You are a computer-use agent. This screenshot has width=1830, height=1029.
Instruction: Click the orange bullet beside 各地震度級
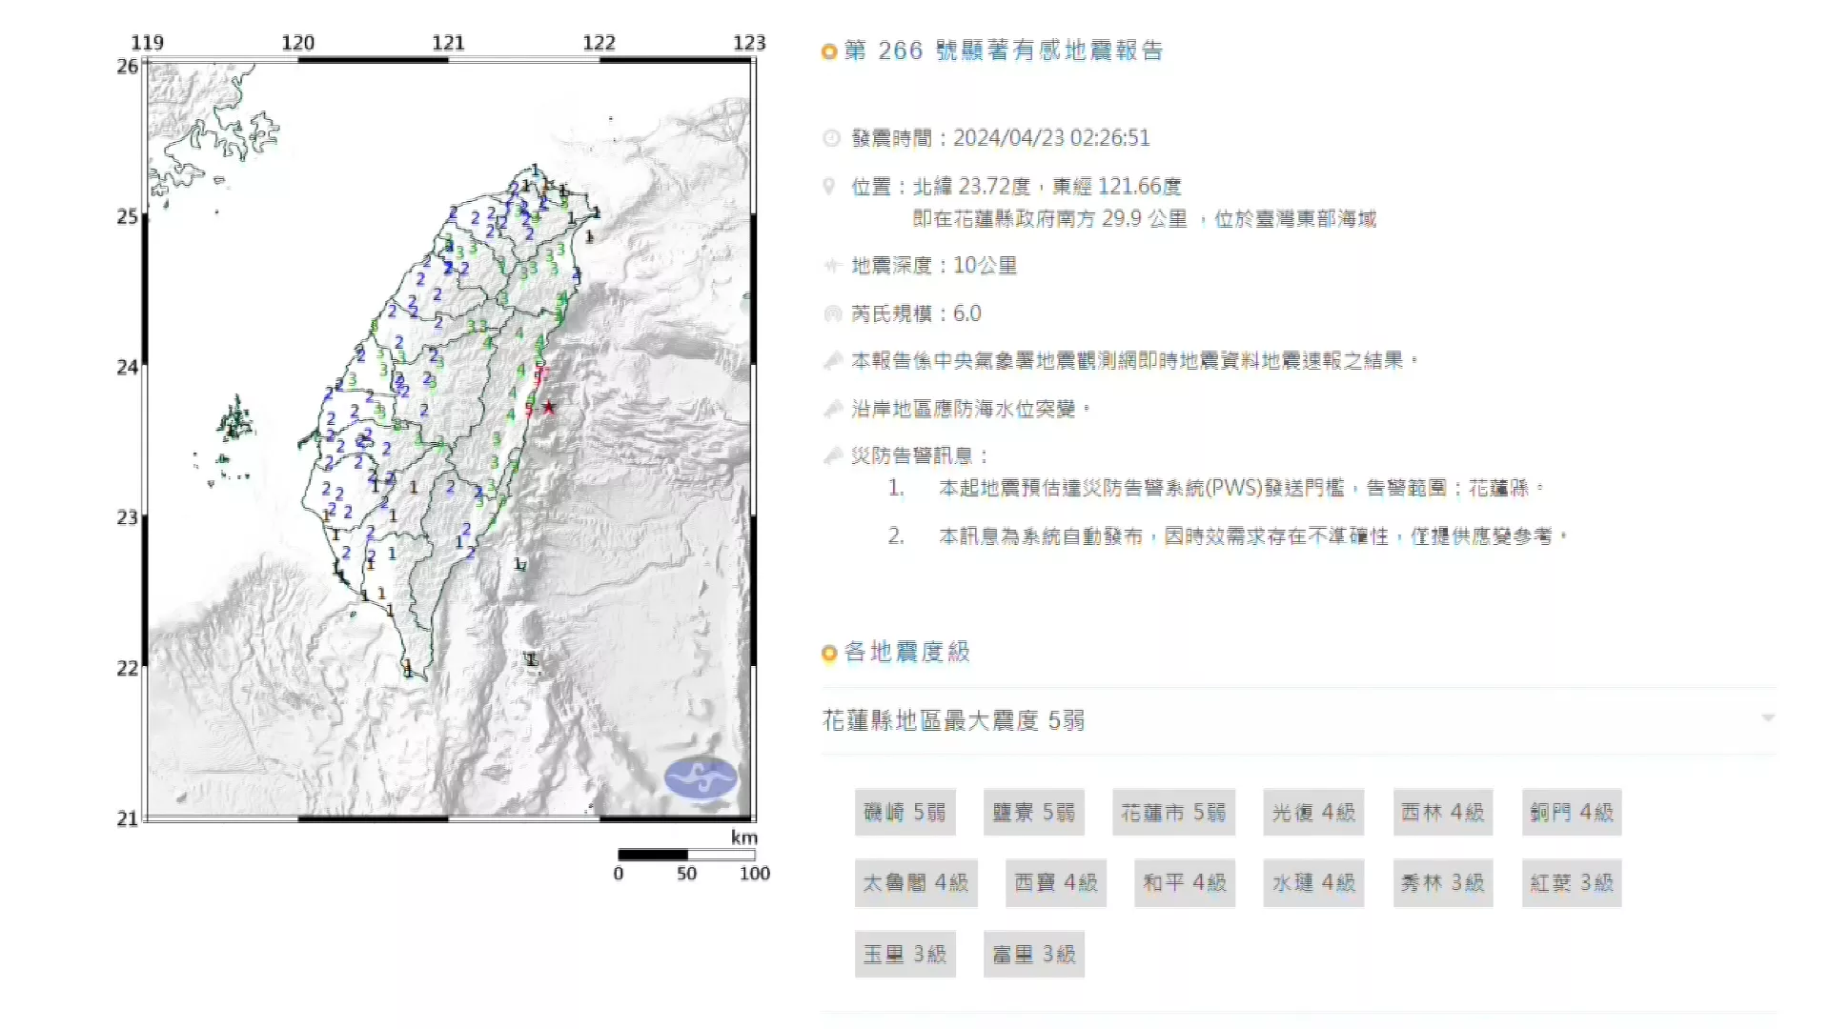[829, 653]
